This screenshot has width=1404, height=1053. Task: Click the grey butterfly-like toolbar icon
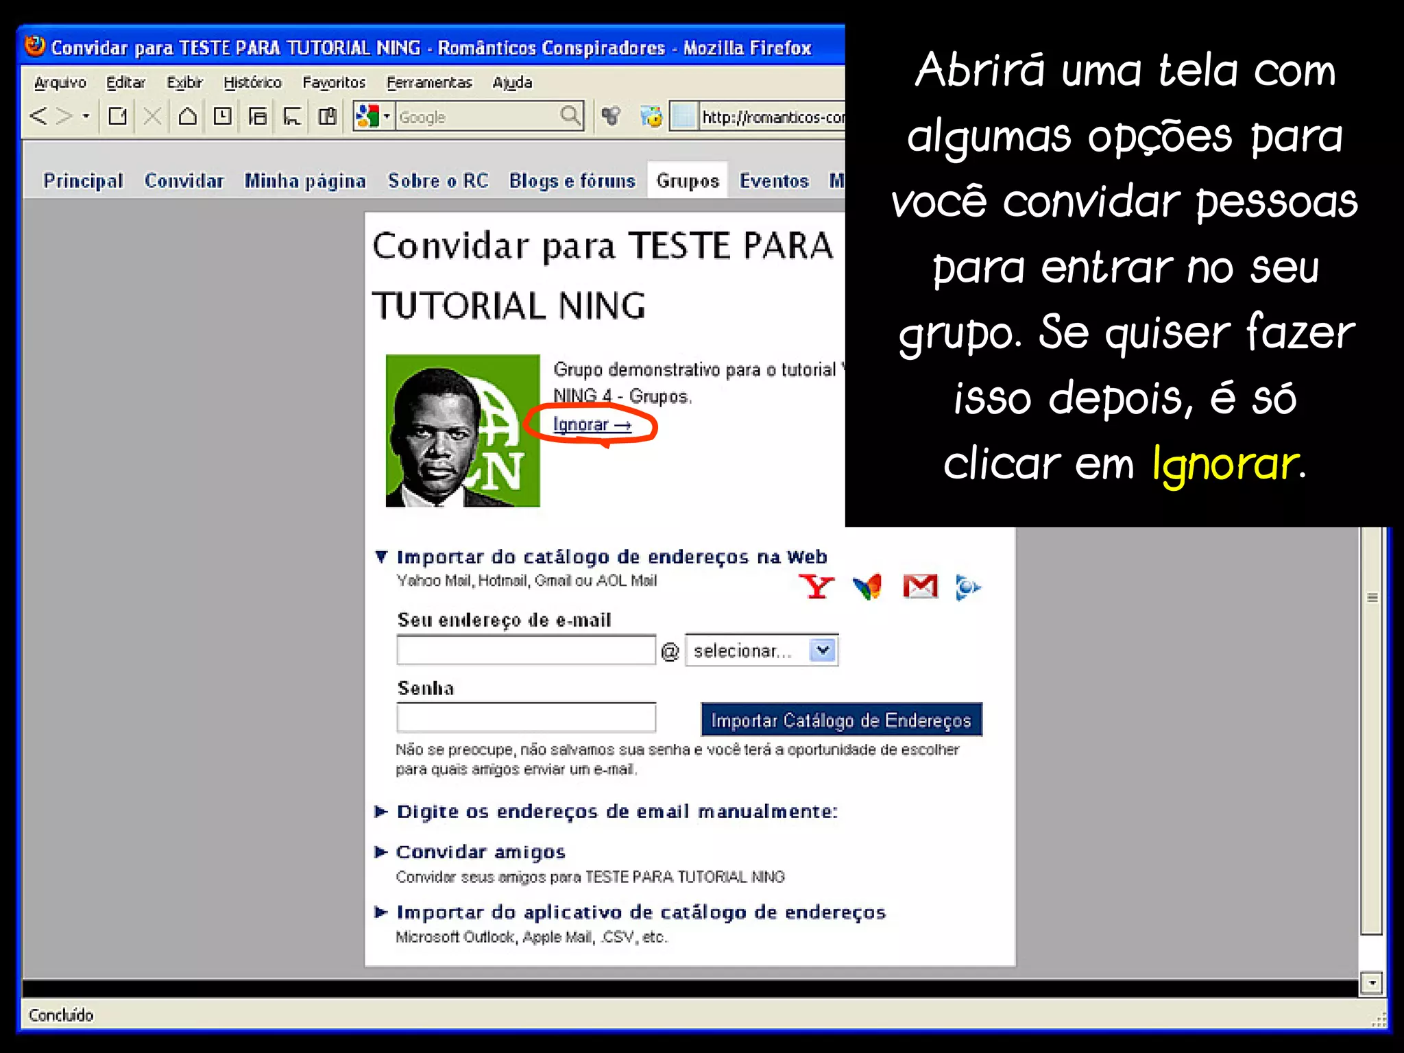(611, 116)
